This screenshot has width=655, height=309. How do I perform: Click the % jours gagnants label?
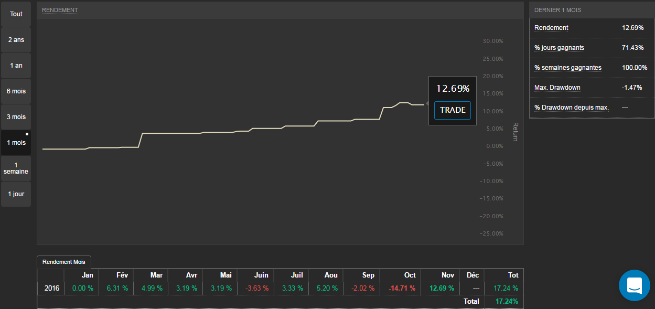(x=559, y=48)
